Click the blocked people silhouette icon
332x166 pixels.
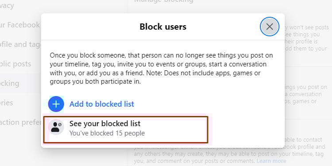56,127
